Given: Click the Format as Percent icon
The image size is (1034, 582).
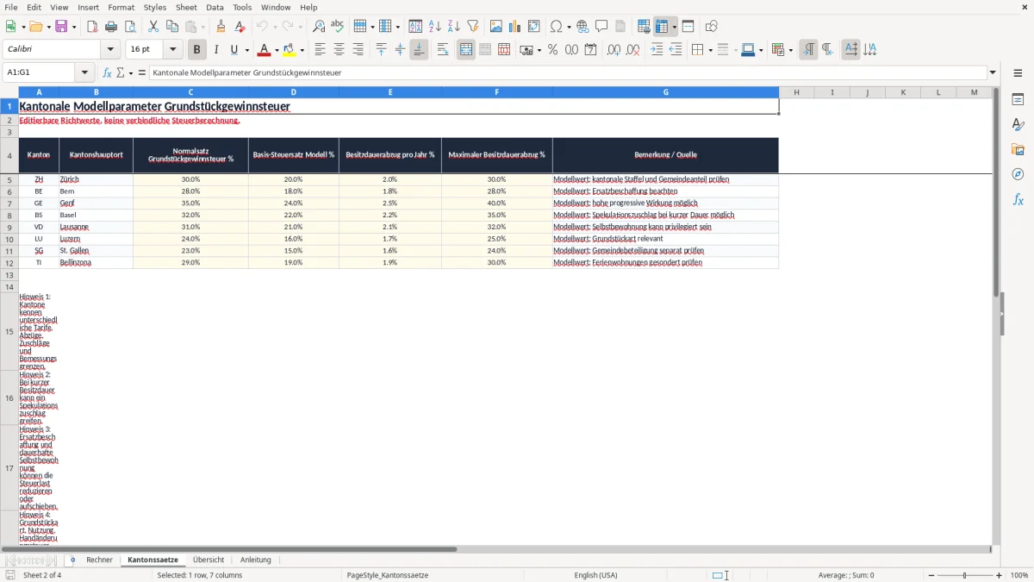Looking at the screenshot, I should pos(552,50).
